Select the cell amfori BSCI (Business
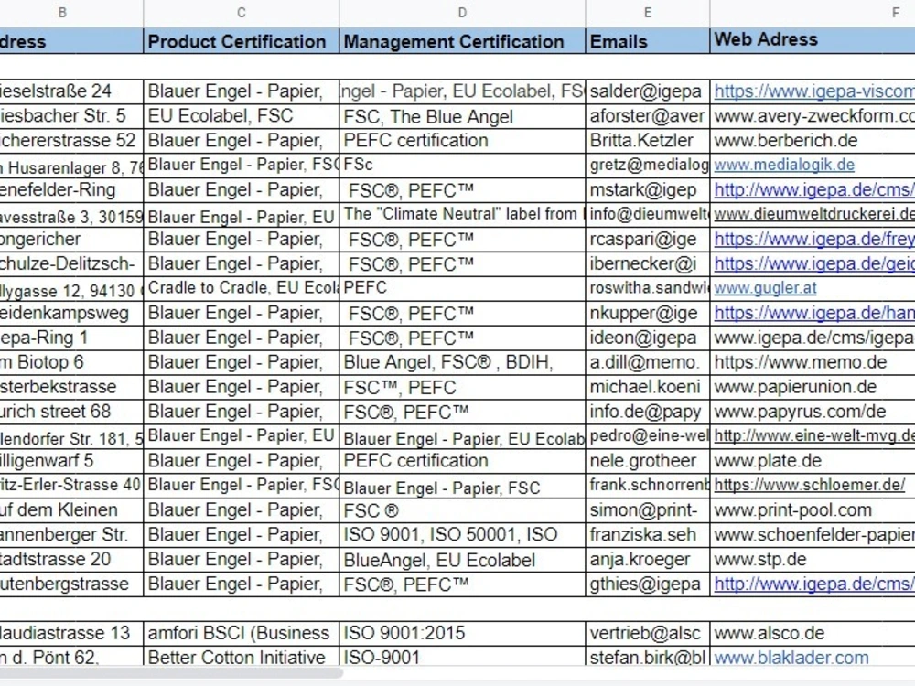 click(241, 633)
